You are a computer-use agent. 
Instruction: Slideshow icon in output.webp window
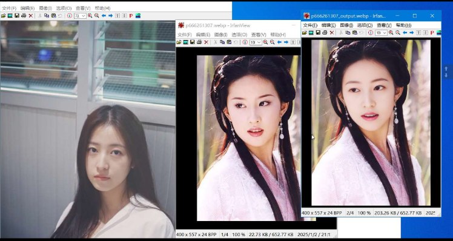[x=311, y=33]
